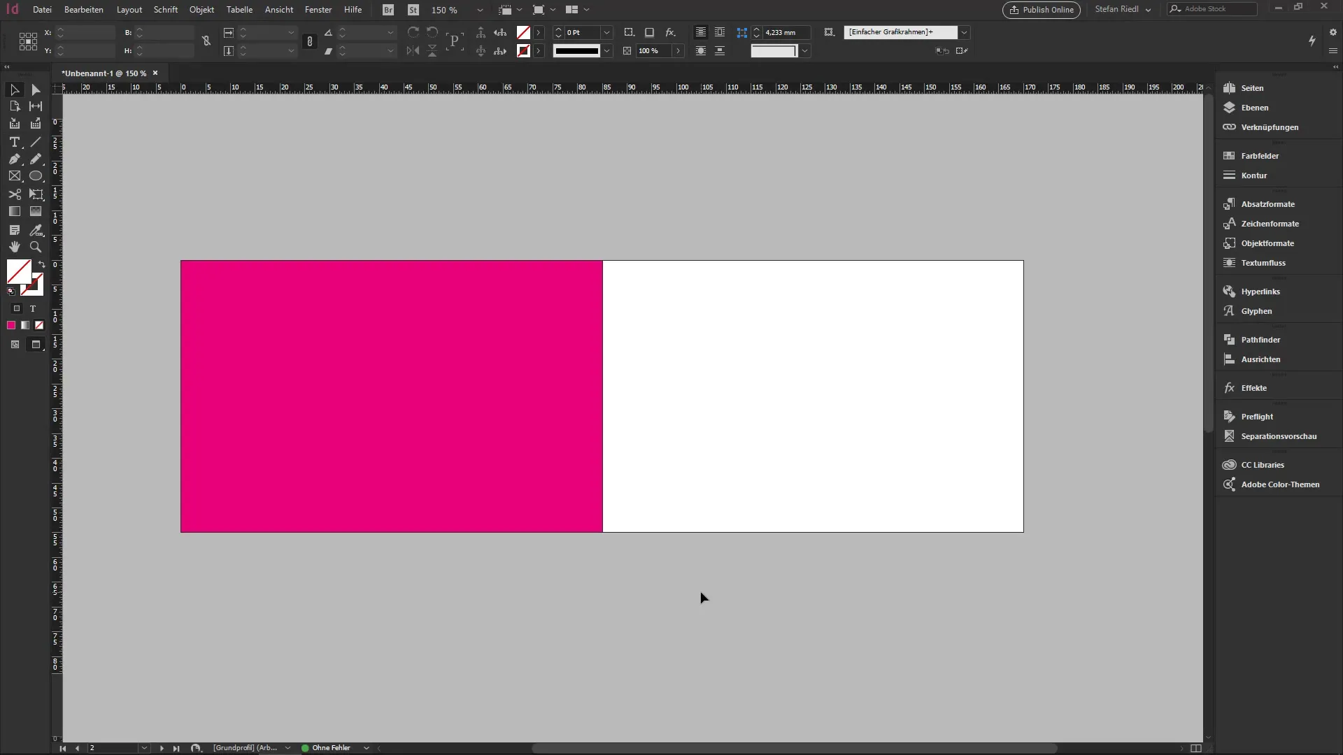Open the fx effects control icon
Screen dimensions: 1343x755
click(x=670, y=32)
